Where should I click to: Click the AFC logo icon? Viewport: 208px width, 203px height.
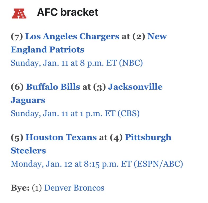pyautogui.click(x=19, y=13)
